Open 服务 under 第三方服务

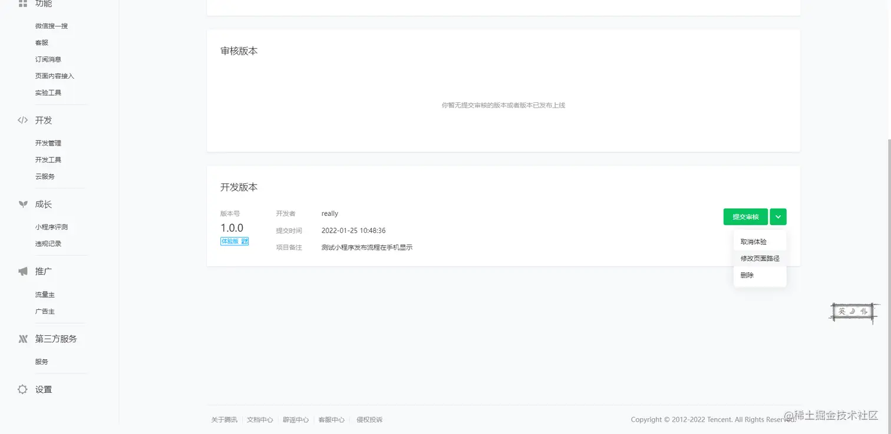click(42, 362)
